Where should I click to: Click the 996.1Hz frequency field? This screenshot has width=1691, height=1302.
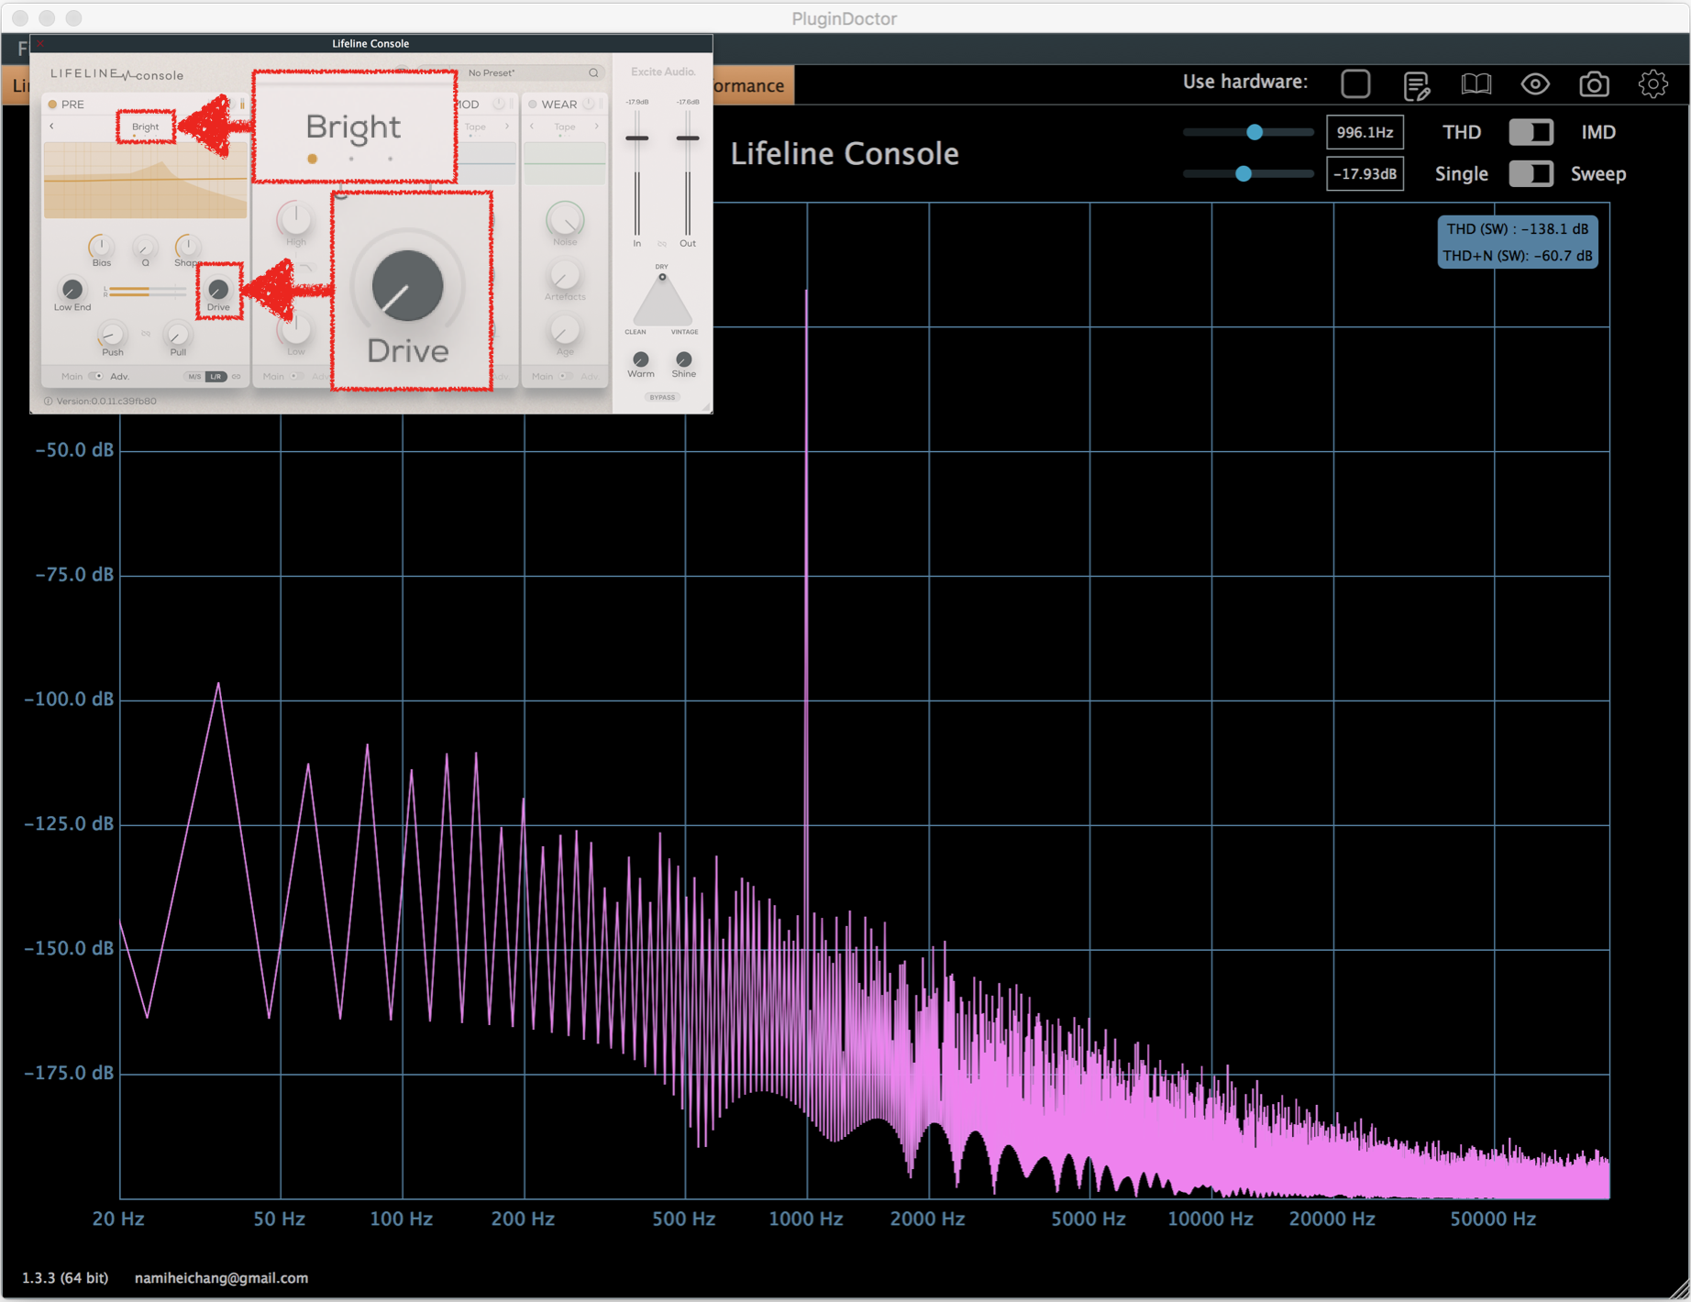(1365, 132)
